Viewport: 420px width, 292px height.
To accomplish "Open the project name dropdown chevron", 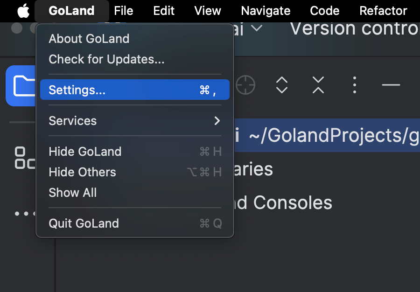I will [257, 29].
